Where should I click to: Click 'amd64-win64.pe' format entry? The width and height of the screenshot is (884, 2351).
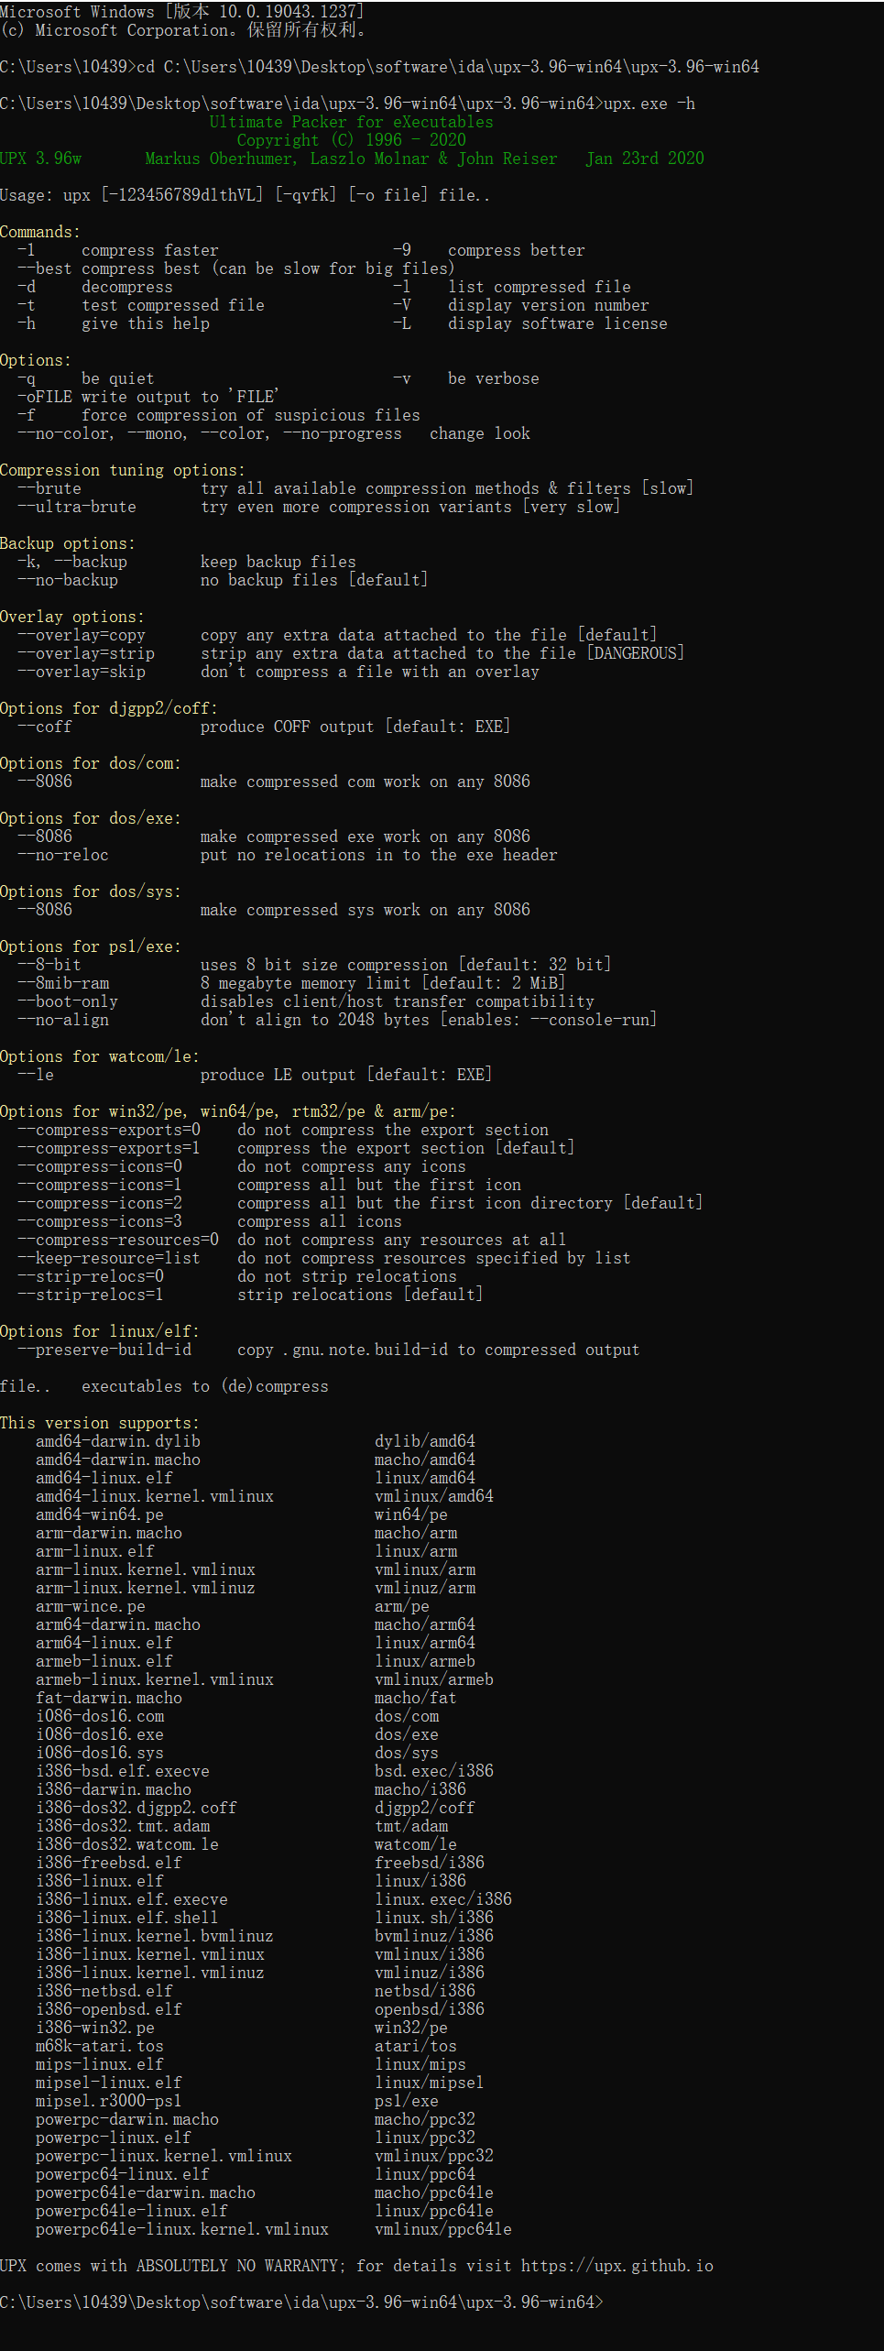pyautogui.click(x=100, y=1514)
